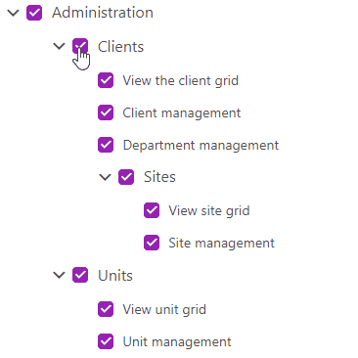Collapse the Administration node chevron
Viewport: 358px width, 358px height.
coord(14,13)
